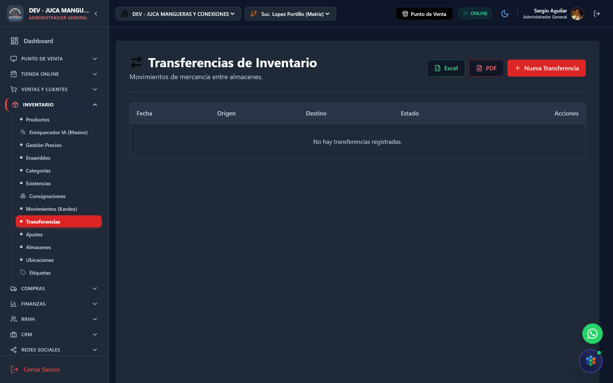613x383 pixels.
Task: Expand the Punto de Venta menu chevron
Action: click(95, 59)
